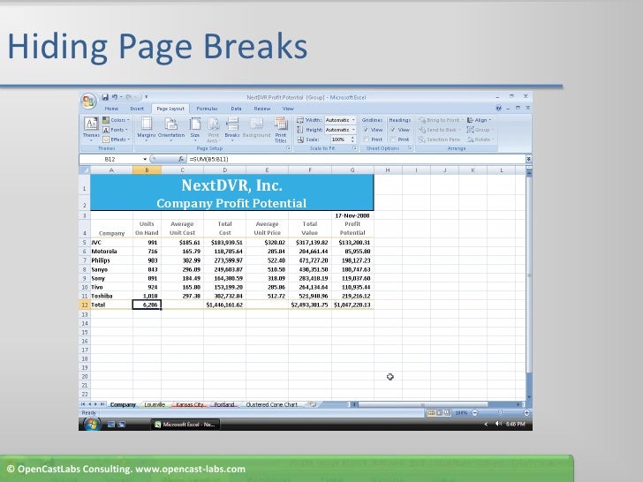Viewport: 643px width, 482px height.
Task: Select row 12 header
Action: pos(85,305)
